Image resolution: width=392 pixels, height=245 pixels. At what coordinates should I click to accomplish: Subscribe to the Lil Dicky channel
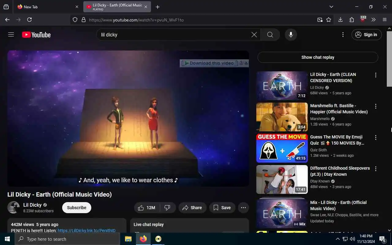(x=77, y=208)
